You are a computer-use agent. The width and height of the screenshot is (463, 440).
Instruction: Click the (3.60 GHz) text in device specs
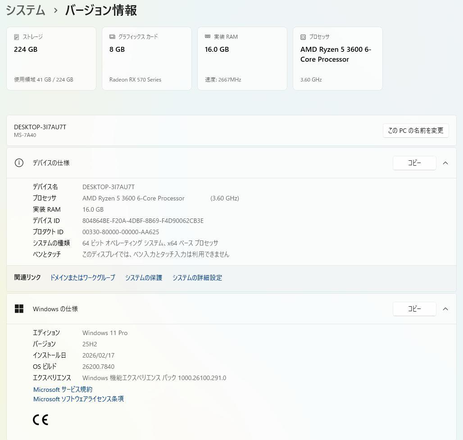click(x=225, y=198)
